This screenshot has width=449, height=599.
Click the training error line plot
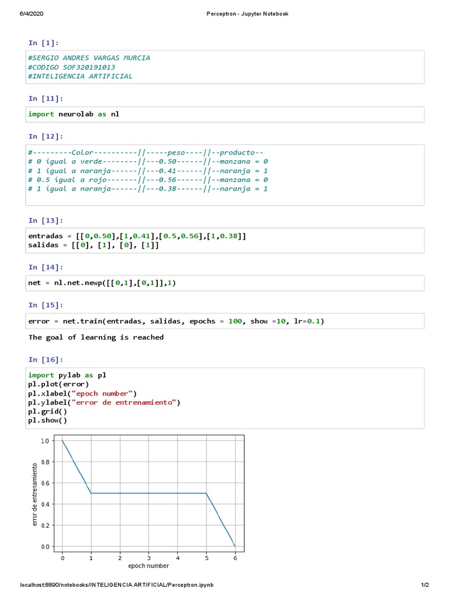click(148, 493)
